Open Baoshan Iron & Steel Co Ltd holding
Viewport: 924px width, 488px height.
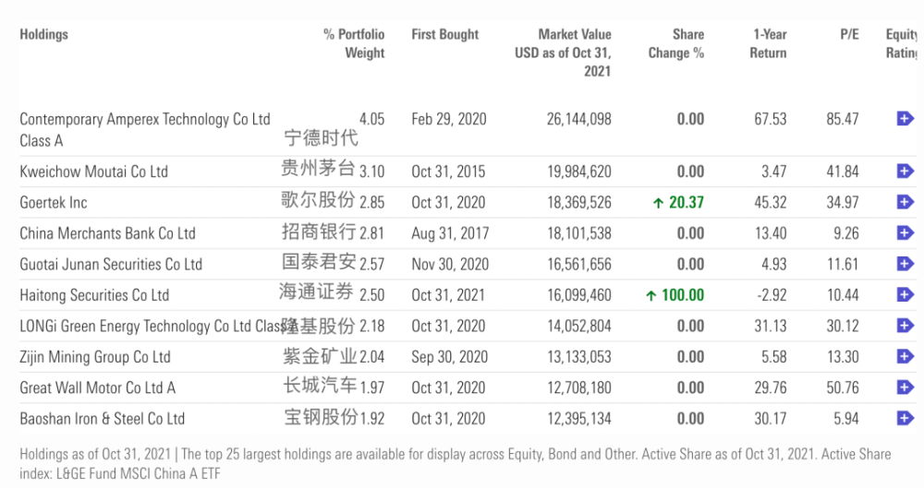pyautogui.click(x=102, y=419)
